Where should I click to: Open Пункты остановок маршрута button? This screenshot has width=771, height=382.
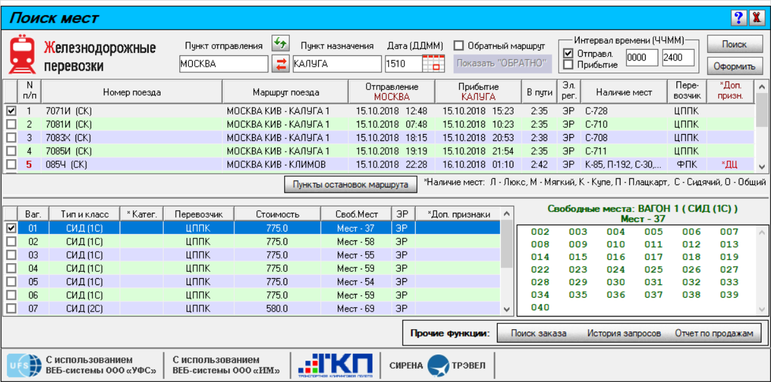click(351, 185)
